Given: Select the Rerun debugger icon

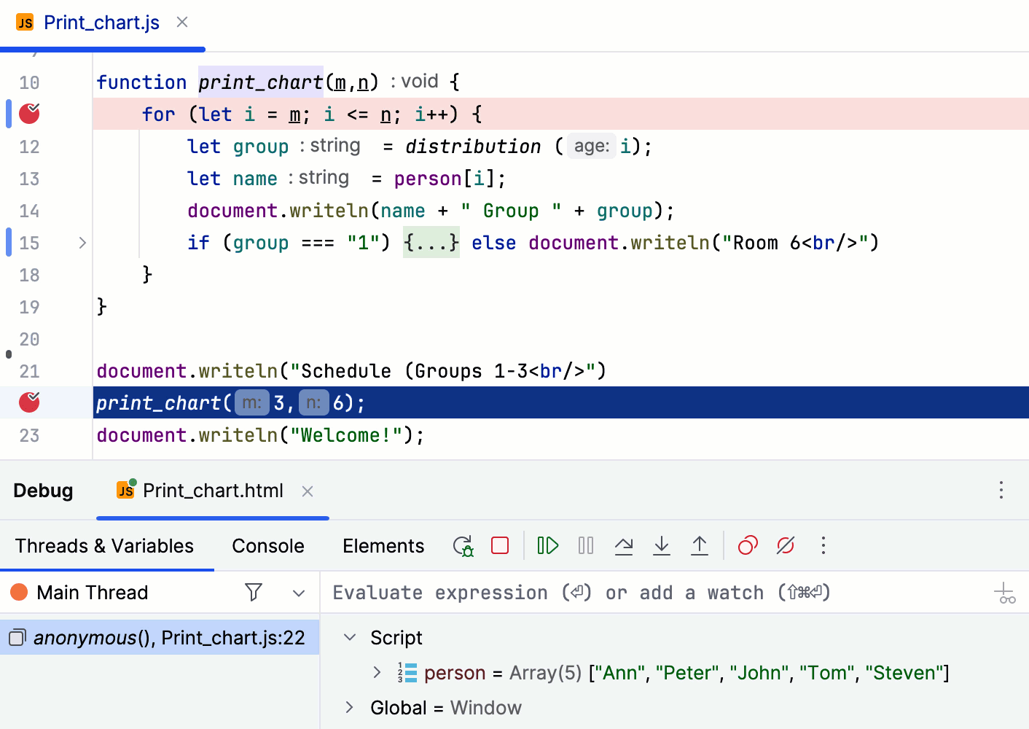Looking at the screenshot, I should pos(463,545).
